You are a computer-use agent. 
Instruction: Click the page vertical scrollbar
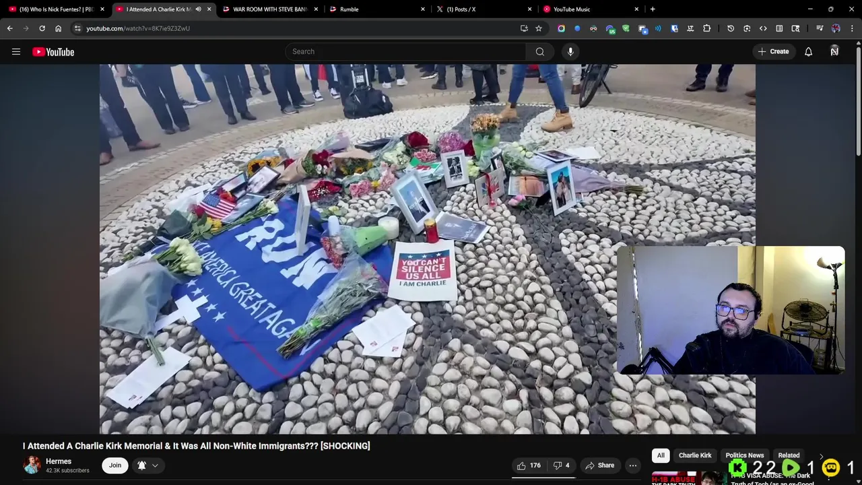click(858, 101)
